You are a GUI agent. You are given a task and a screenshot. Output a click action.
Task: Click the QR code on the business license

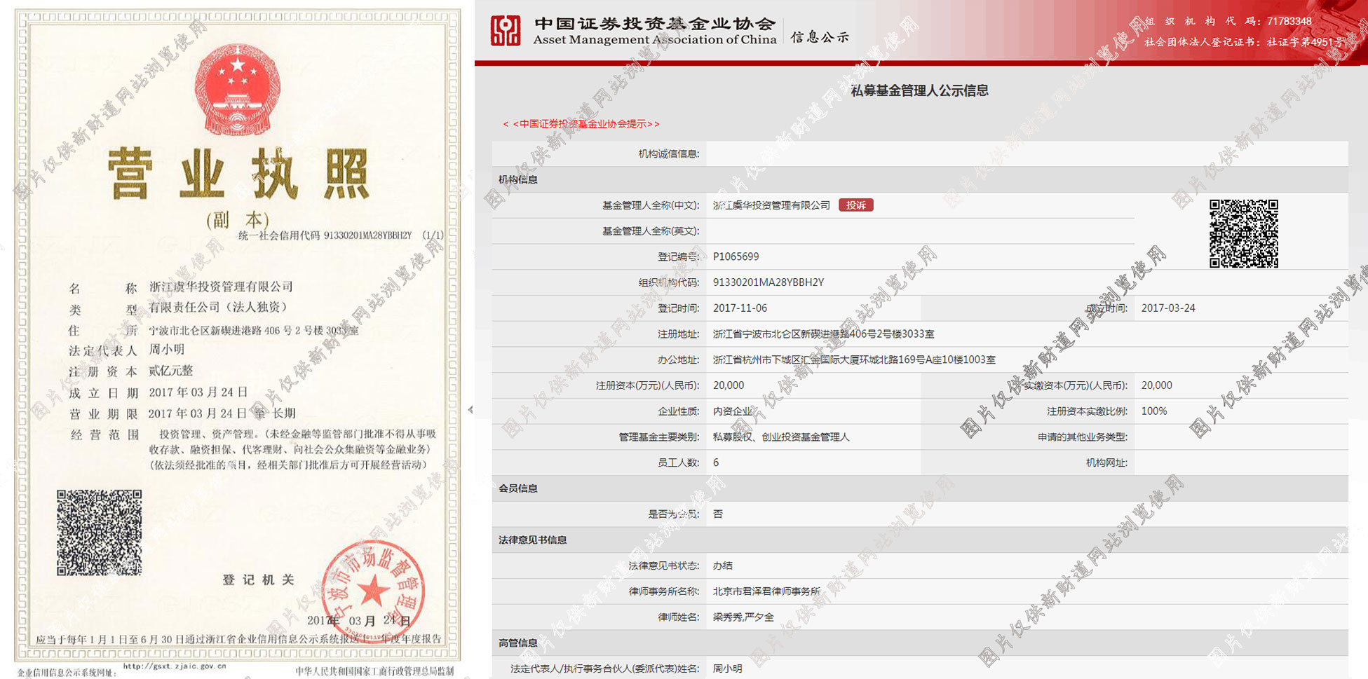point(99,533)
